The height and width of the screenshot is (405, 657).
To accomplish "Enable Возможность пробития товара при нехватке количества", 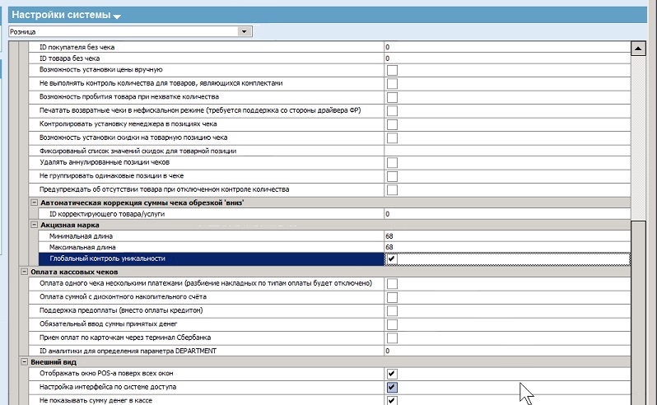I will click(392, 97).
